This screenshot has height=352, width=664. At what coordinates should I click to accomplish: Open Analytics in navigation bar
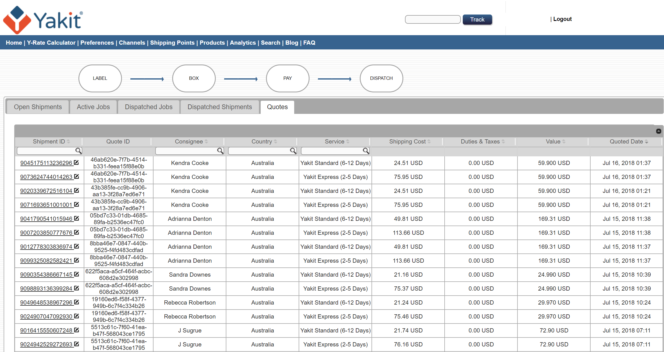tap(243, 43)
